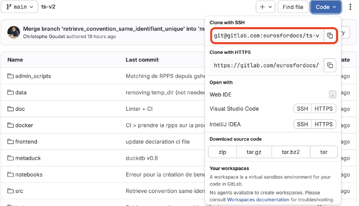Viewport: 359px width, 206px height.
Task: Expand the plus add-file dropdown
Action: tap(265, 7)
